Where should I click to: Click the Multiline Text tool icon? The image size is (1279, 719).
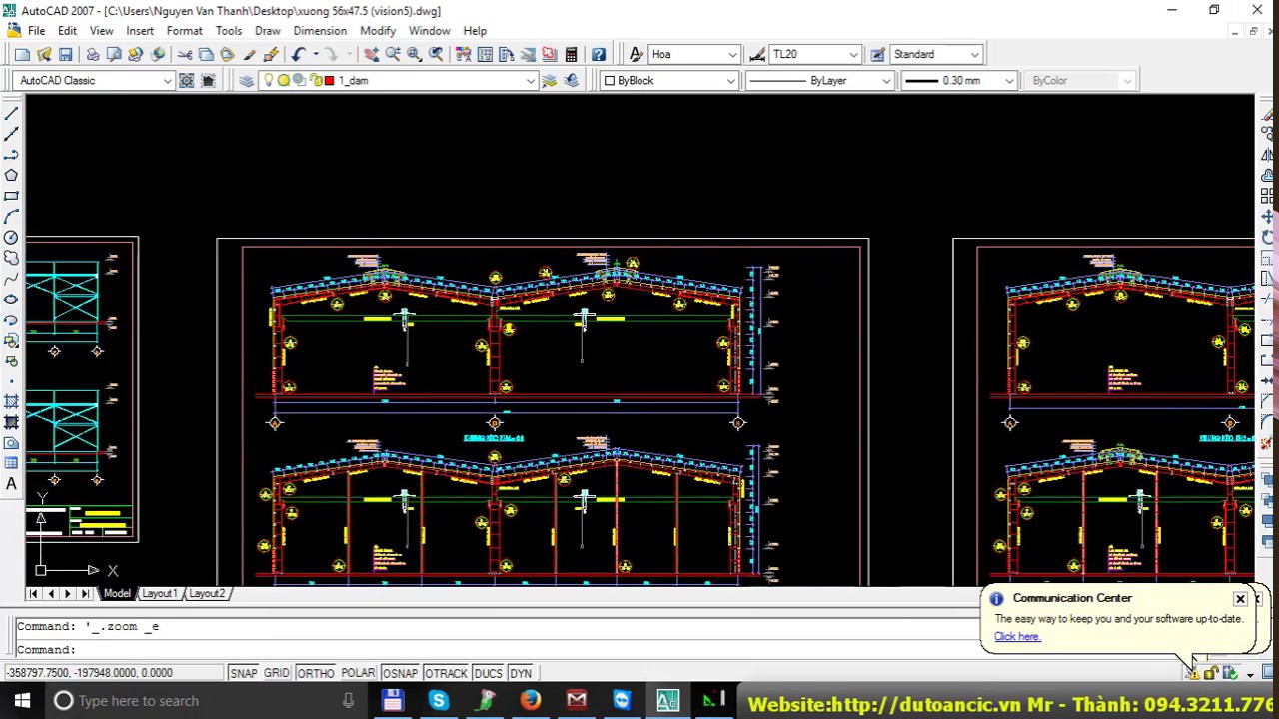coord(11,484)
